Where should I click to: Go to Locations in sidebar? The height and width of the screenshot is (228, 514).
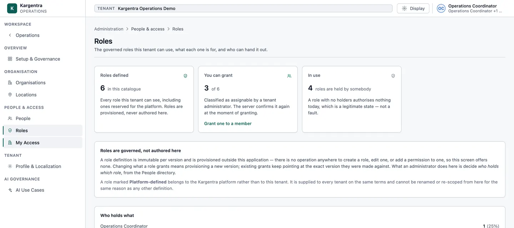coord(42,95)
